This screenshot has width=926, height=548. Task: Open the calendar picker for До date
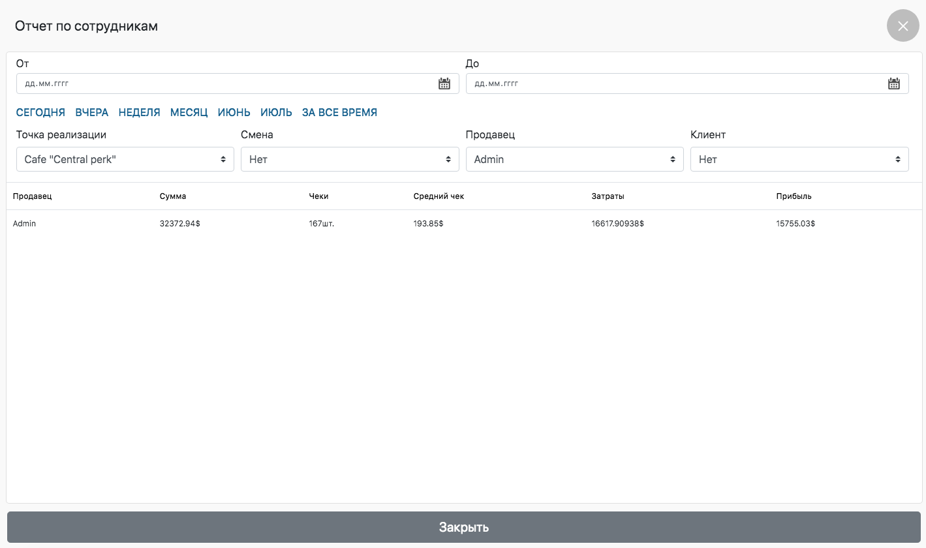click(894, 84)
